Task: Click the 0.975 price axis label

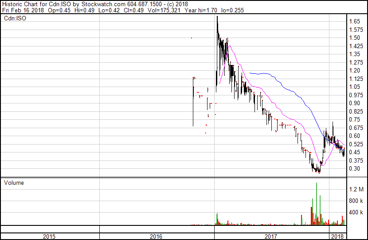Action: [x=356, y=95]
